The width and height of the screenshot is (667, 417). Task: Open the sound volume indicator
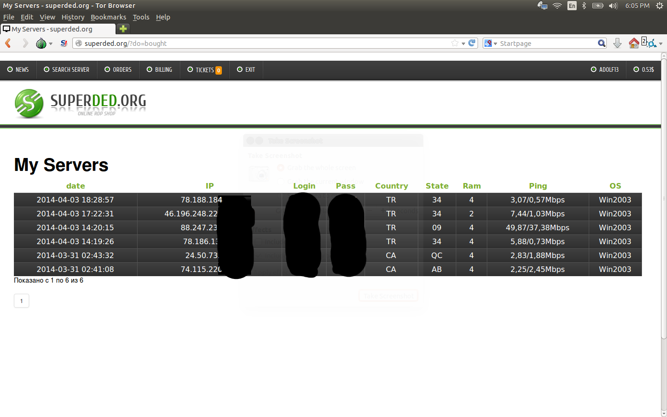point(613,6)
